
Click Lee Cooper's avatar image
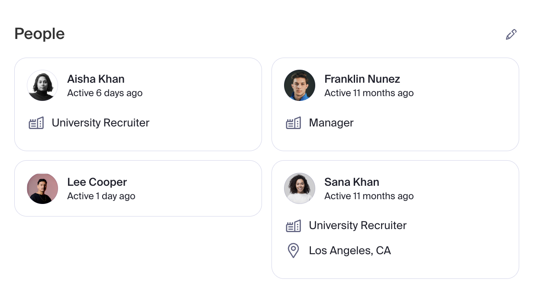pyautogui.click(x=42, y=188)
